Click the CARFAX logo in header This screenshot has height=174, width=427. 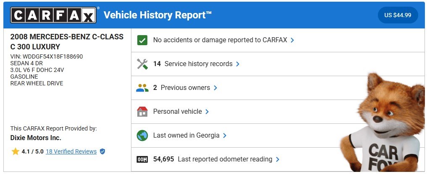[54, 15]
